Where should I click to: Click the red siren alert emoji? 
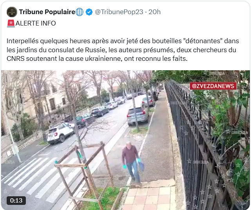point(11,24)
